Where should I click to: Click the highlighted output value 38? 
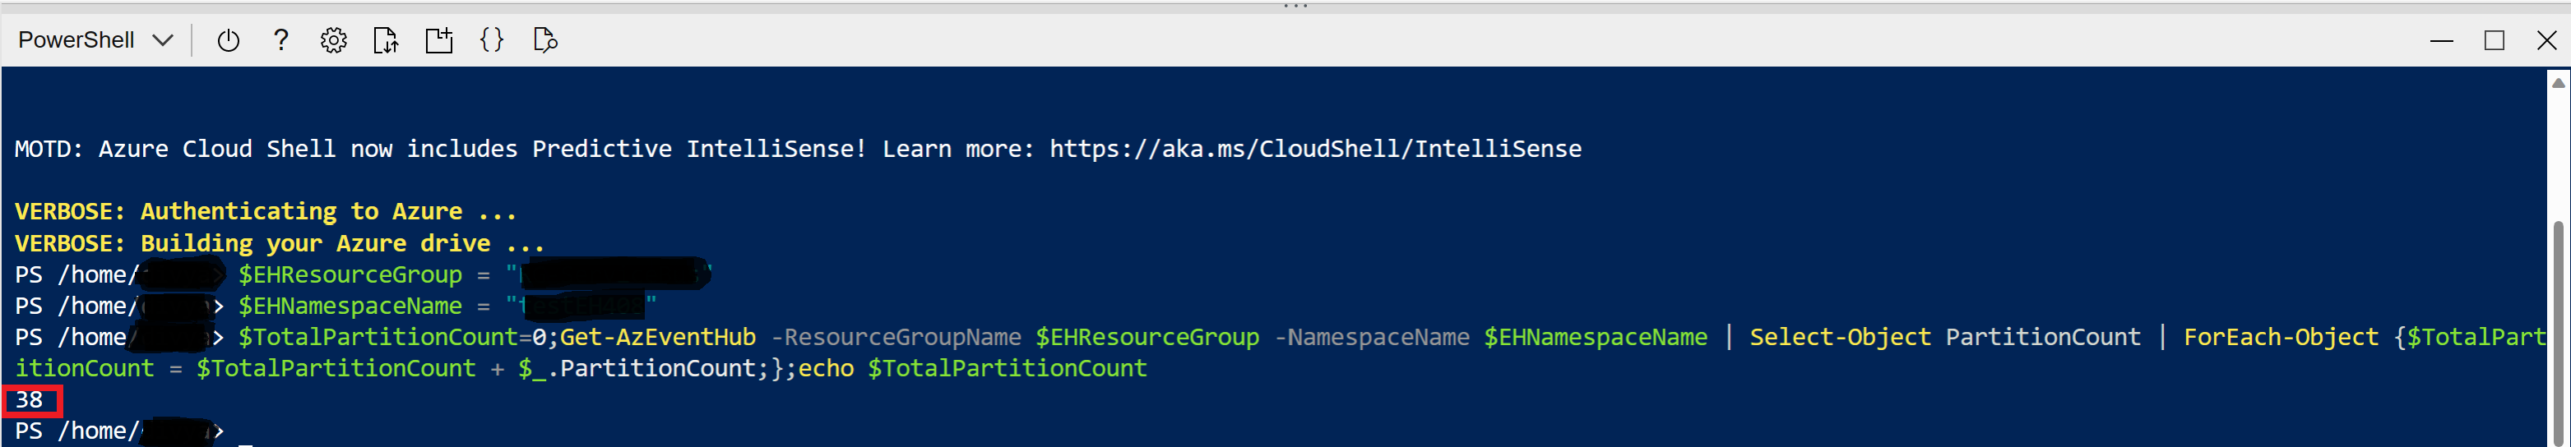(30, 400)
